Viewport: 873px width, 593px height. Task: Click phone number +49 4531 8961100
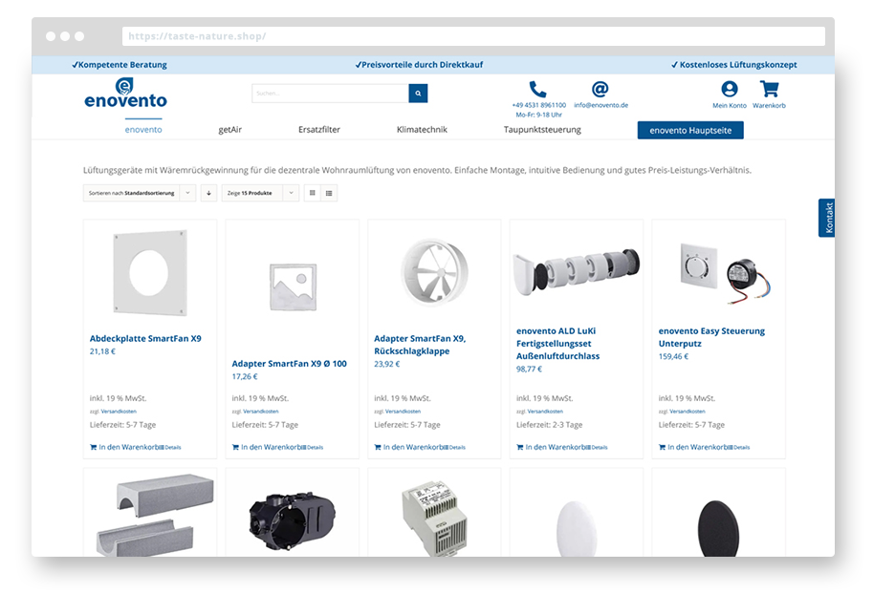tap(539, 105)
